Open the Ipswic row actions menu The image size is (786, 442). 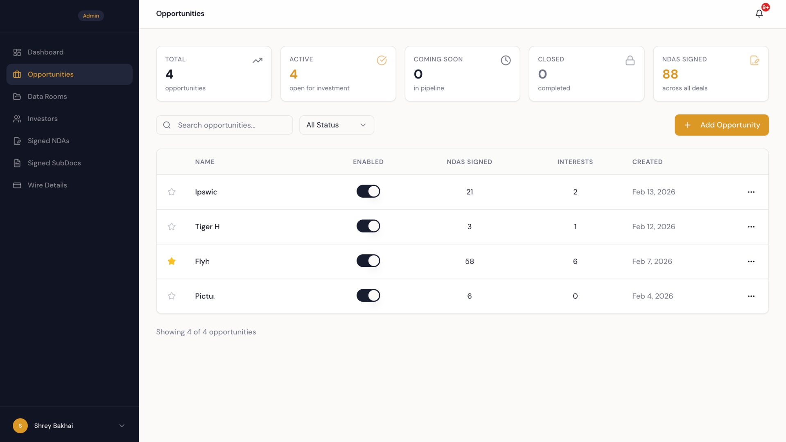(751, 192)
